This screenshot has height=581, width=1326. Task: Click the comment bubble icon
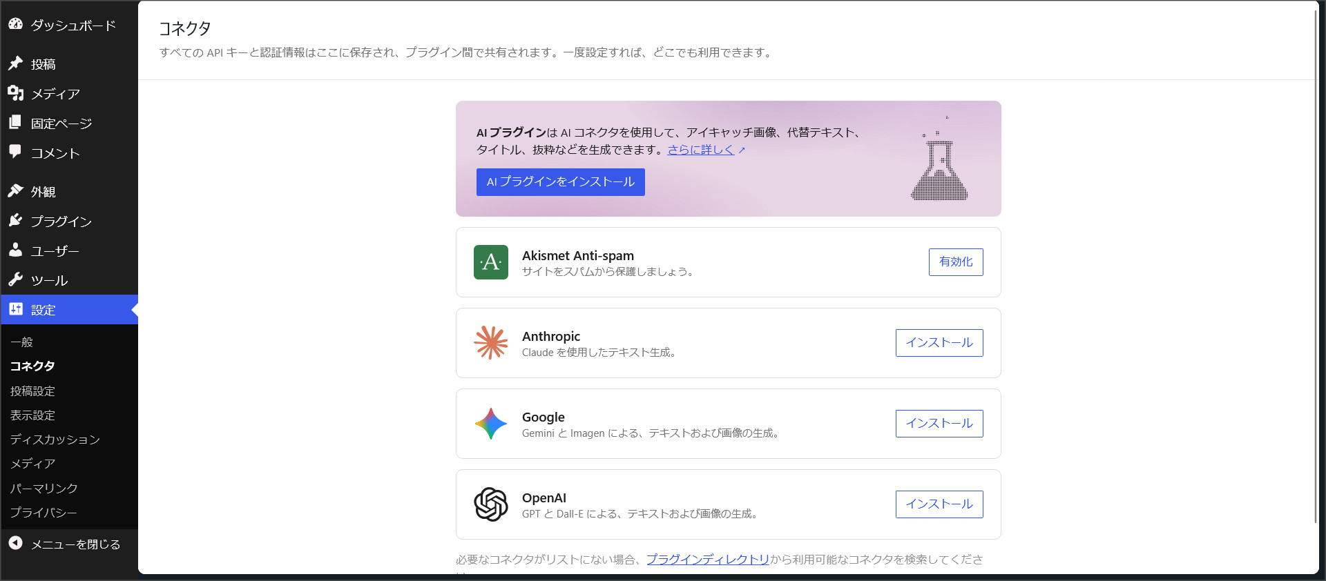[x=15, y=152]
